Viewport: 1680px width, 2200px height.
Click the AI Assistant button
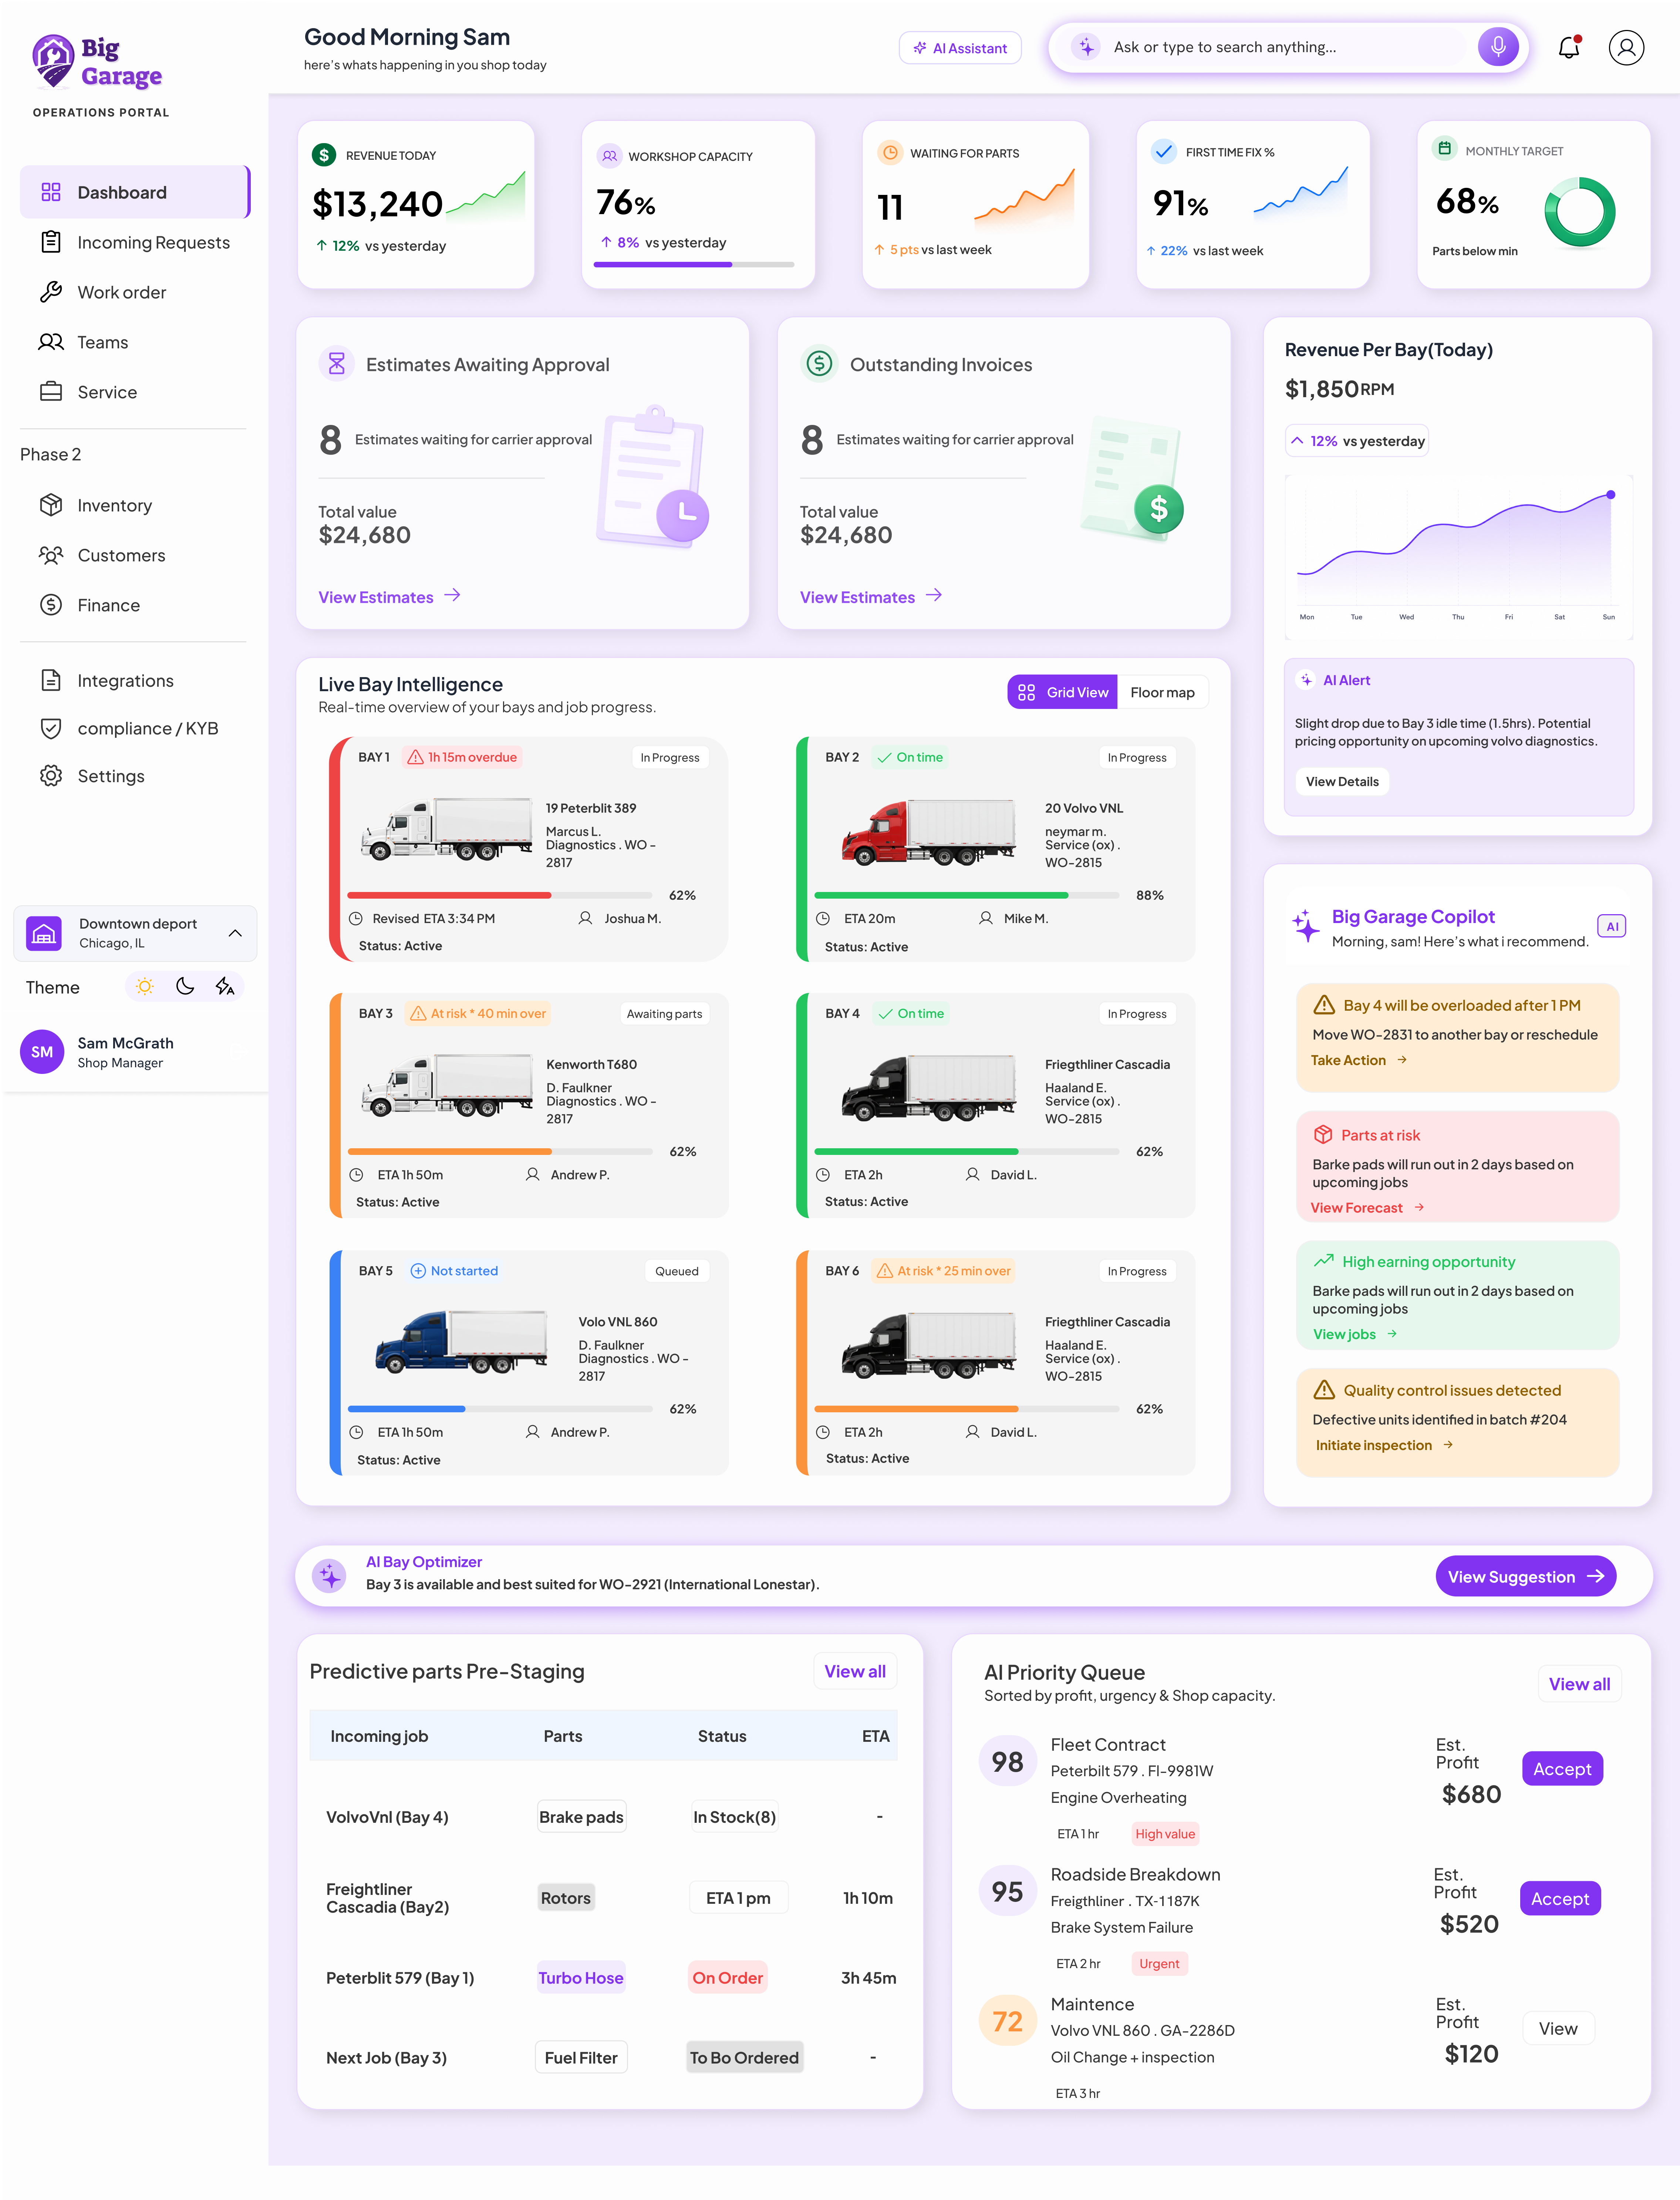[960, 48]
